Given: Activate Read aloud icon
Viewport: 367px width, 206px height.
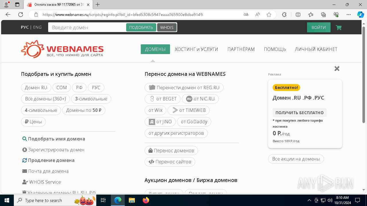Looking at the screenshot, I should point(257,15).
